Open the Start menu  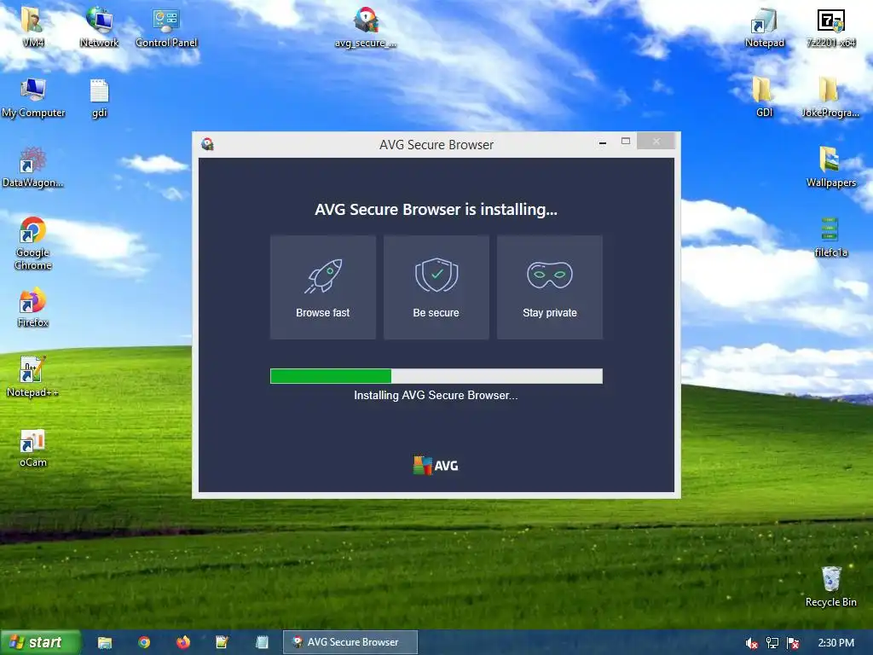pos(41,642)
